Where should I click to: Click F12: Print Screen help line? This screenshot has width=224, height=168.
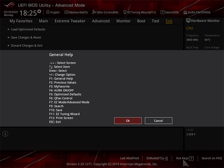[61, 118]
